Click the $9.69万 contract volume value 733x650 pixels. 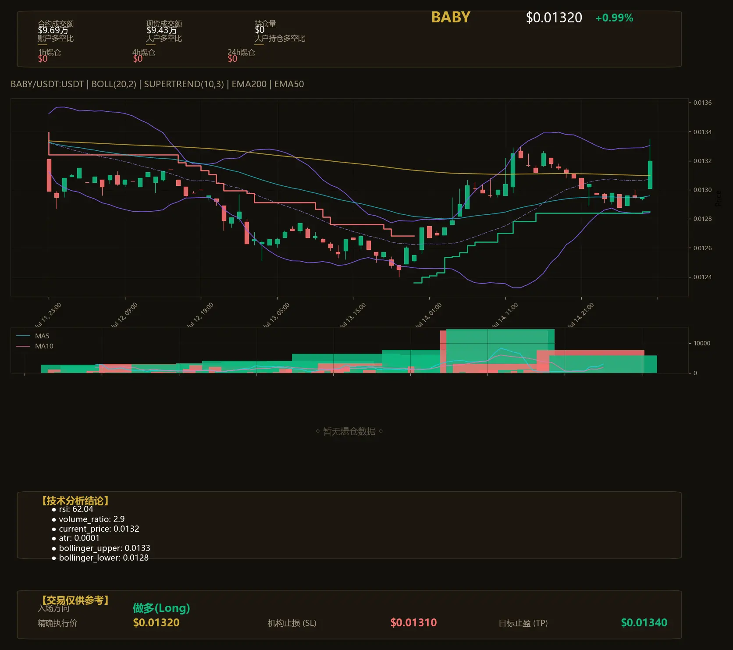tap(53, 30)
